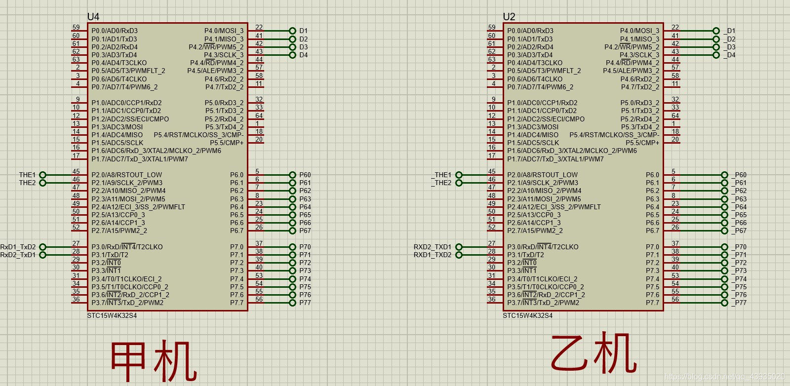Select the _P76 terminal label
The image size is (790, 386).
click(x=739, y=295)
